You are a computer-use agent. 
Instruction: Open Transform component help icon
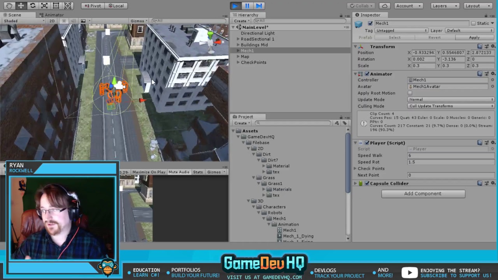[480, 47]
